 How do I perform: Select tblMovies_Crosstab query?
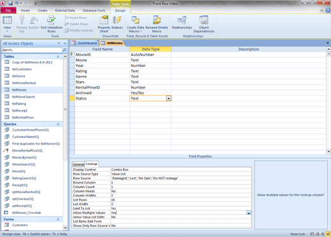click(26, 213)
